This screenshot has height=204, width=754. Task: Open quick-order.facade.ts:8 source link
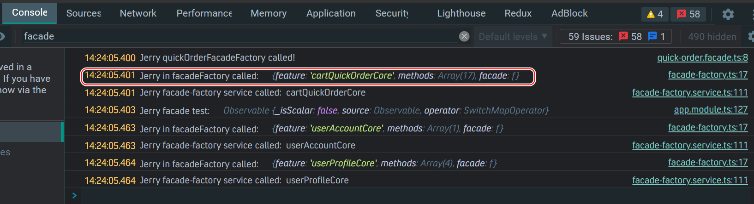click(x=702, y=57)
